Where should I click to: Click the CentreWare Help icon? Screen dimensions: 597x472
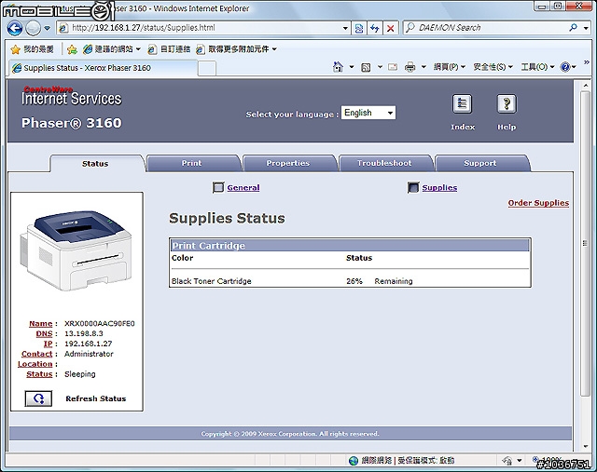tap(507, 103)
